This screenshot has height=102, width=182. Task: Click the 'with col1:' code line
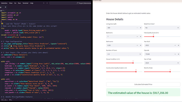(6, 62)
